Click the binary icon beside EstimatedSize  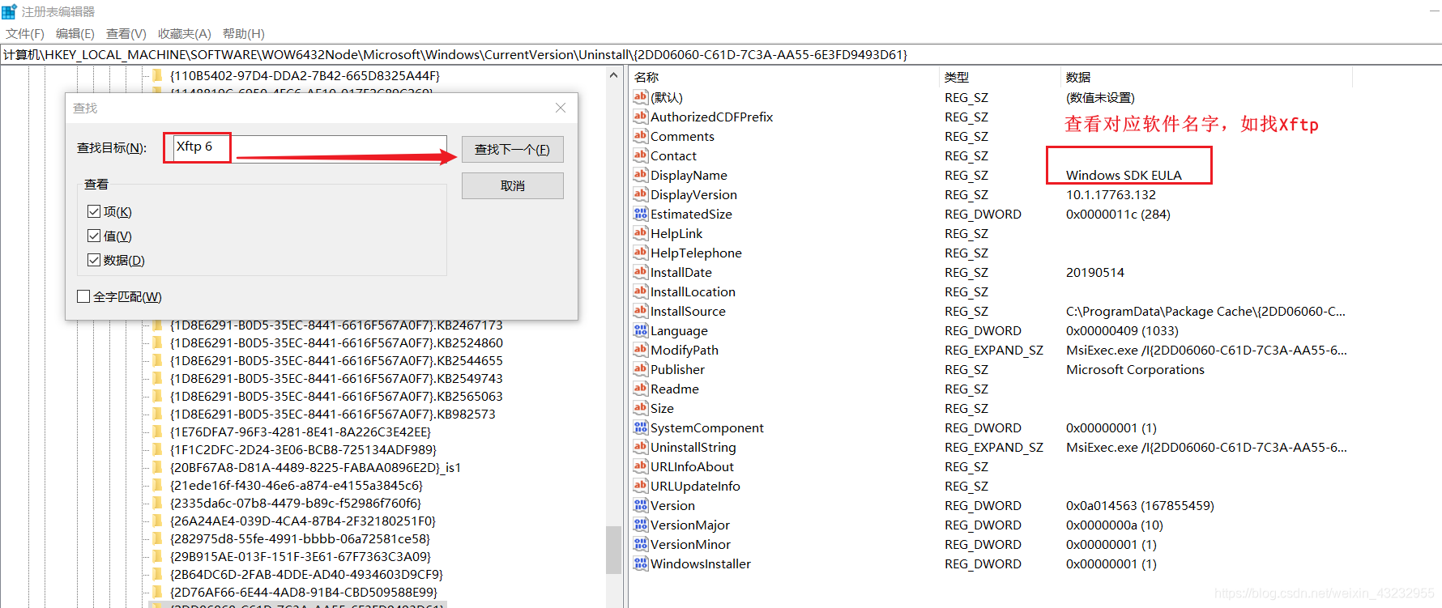click(x=641, y=214)
